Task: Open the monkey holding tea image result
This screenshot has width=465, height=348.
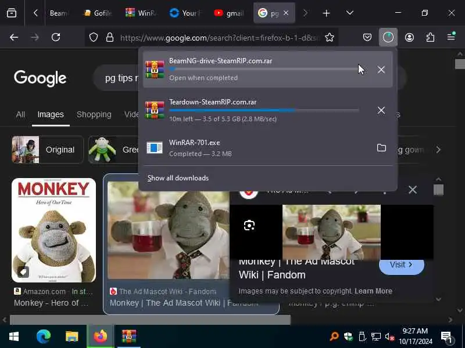Action: [x=168, y=230]
